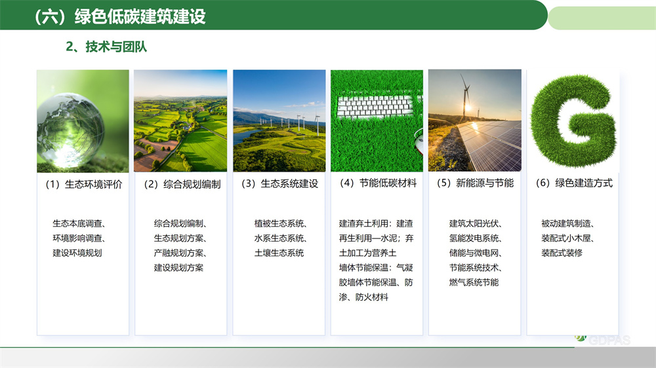This screenshot has width=656, height=368.
Task: Click heading (4) 节能低碳材料
Action: [377, 183]
